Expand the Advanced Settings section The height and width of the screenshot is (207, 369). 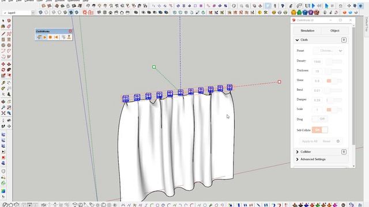(298, 159)
